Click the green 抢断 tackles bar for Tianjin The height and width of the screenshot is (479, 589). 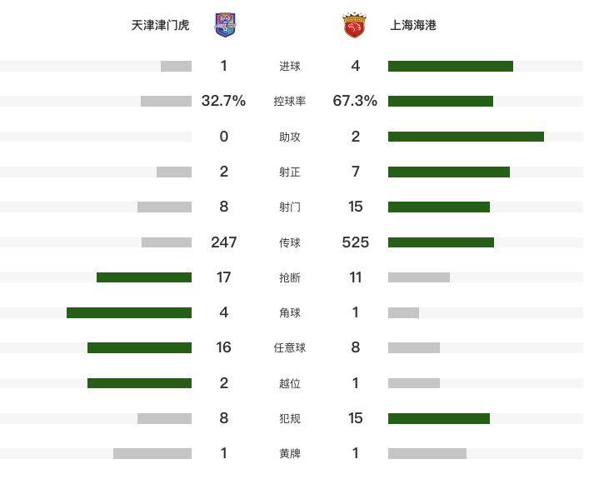coord(144,277)
